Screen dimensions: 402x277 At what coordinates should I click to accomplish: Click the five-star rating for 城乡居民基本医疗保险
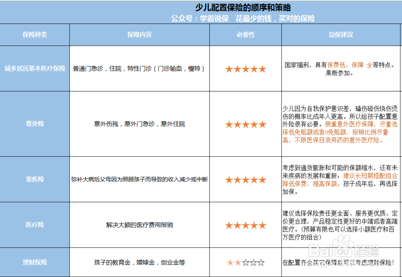click(246, 69)
